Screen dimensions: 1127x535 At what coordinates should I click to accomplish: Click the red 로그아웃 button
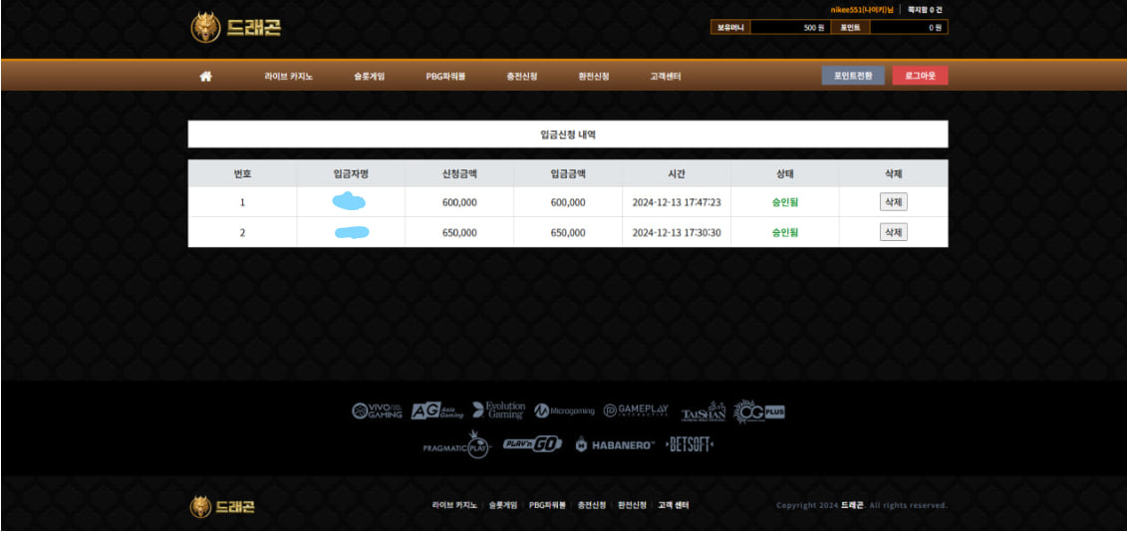coord(920,76)
